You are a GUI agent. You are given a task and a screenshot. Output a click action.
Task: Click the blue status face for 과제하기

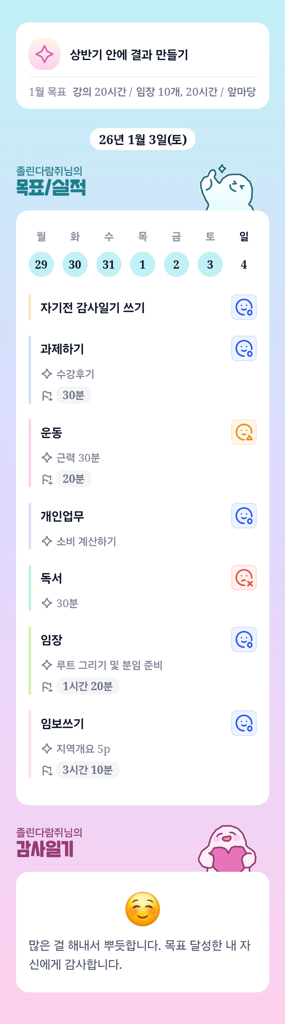tap(244, 348)
